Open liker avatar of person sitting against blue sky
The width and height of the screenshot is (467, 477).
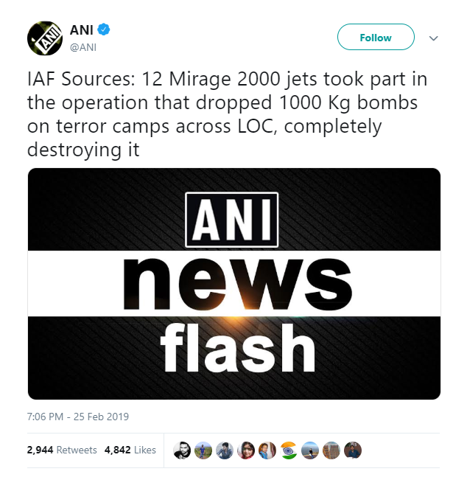tap(310, 450)
